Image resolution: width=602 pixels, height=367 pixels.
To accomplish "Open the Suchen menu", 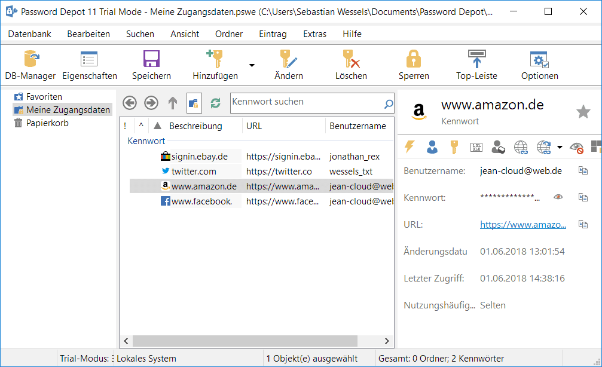I will point(140,34).
